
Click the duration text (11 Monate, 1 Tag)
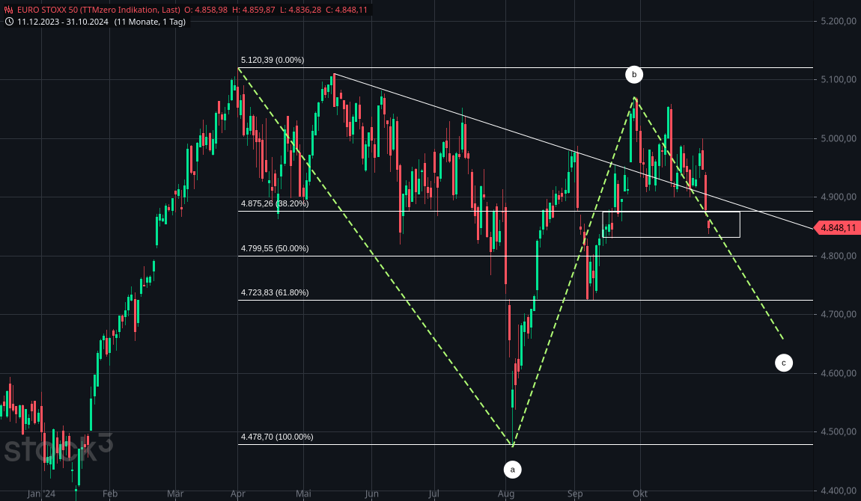coord(150,22)
